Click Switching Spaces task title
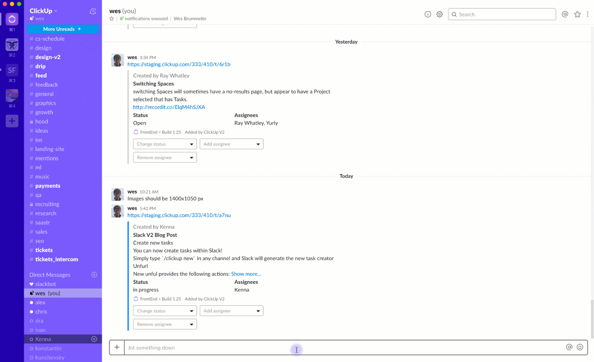This screenshot has width=594, height=362. pos(153,84)
